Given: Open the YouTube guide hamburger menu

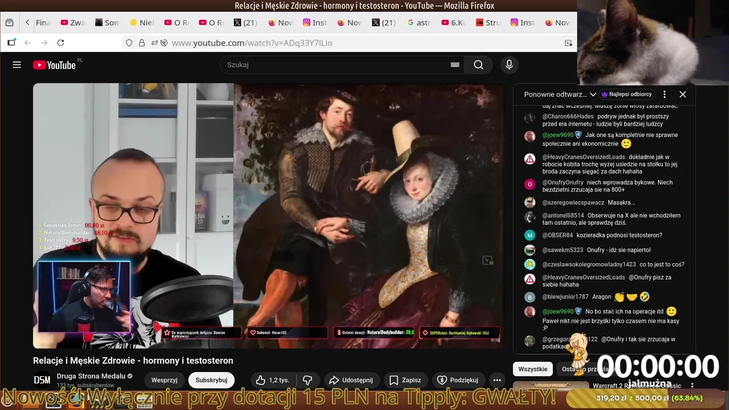Looking at the screenshot, I should (17, 65).
